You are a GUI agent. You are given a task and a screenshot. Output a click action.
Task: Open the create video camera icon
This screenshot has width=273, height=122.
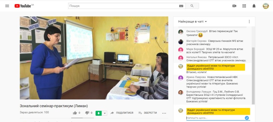pyautogui.click(x=234, y=6)
